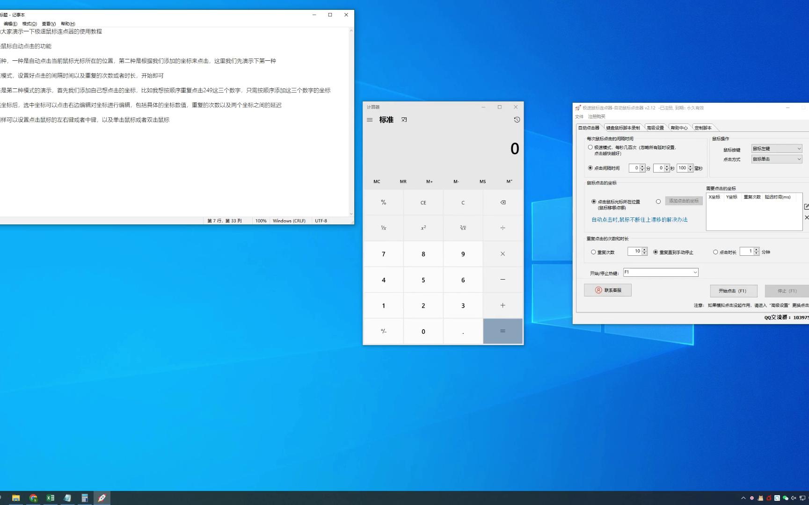Open the 注册购买 menu in the auto-clicker
The width and height of the screenshot is (809, 505).
(x=597, y=116)
